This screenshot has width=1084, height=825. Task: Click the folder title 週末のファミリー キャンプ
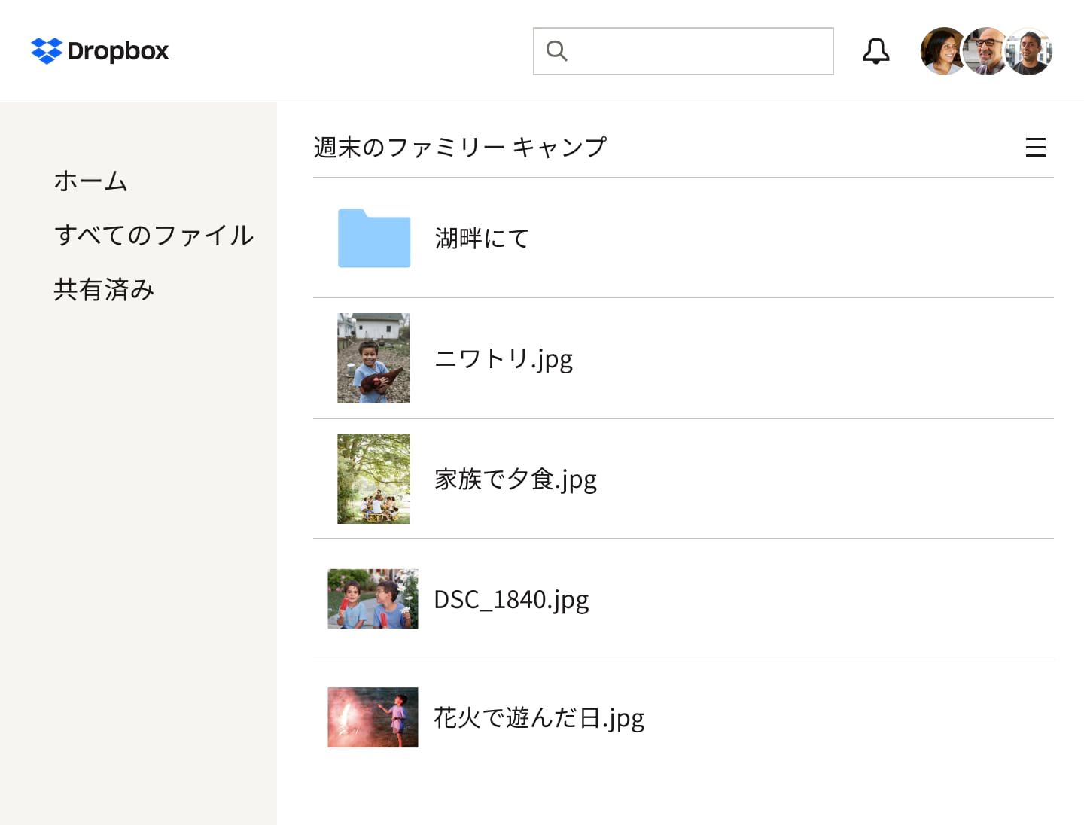point(459,147)
